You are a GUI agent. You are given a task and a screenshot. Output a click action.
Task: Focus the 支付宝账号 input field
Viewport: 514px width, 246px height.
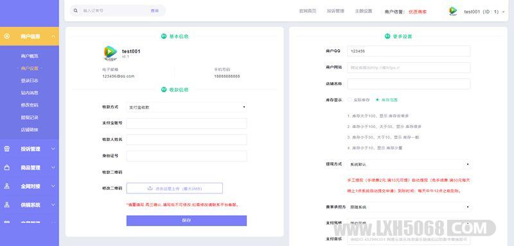(x=186, y=123)
